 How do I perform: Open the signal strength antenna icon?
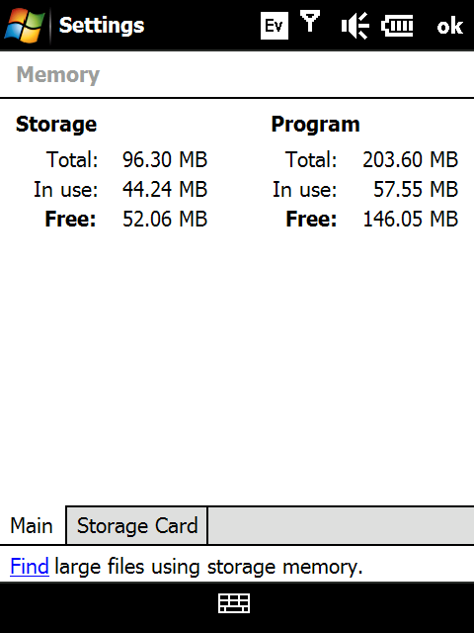[x=310, y=22]
